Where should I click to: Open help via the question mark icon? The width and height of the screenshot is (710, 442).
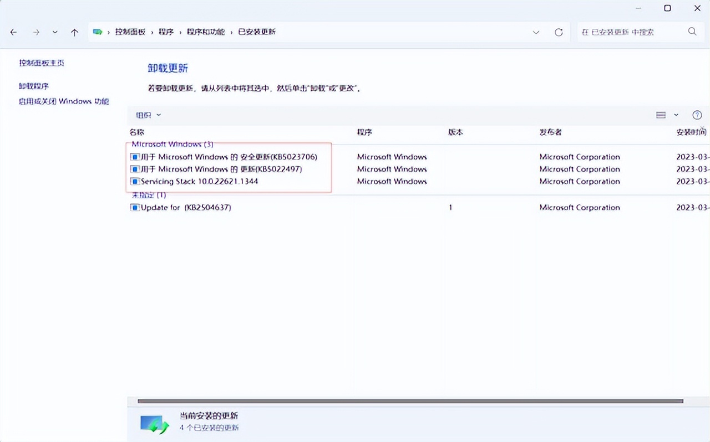click(697, 115)
